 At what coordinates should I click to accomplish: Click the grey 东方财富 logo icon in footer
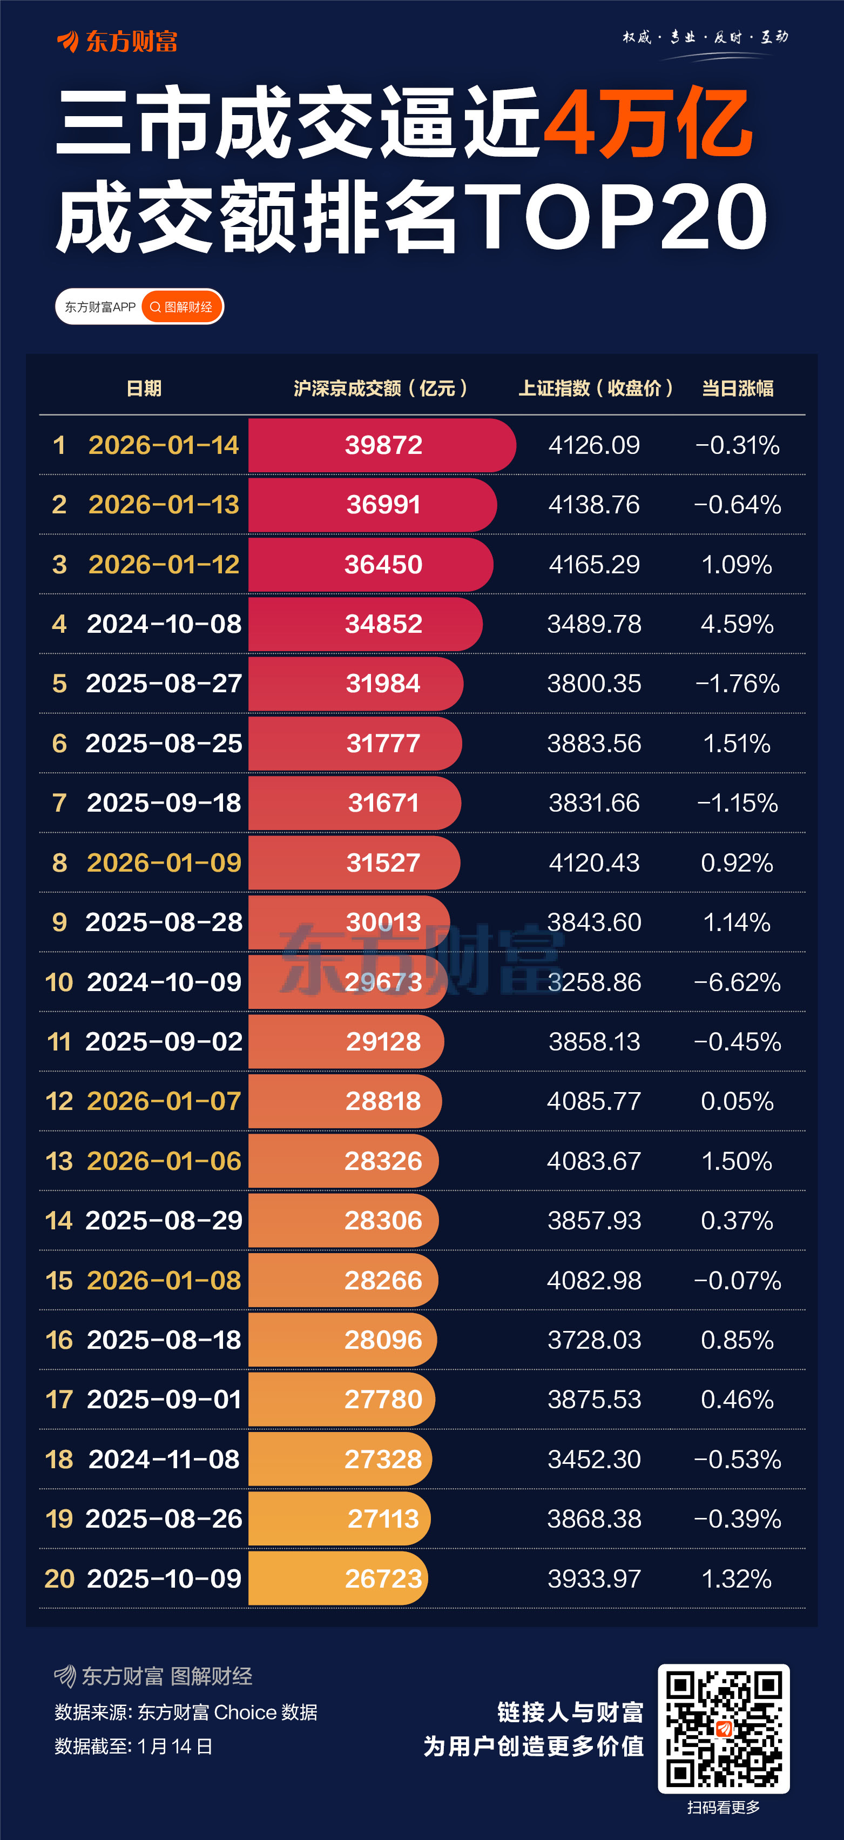(65, 1676)
